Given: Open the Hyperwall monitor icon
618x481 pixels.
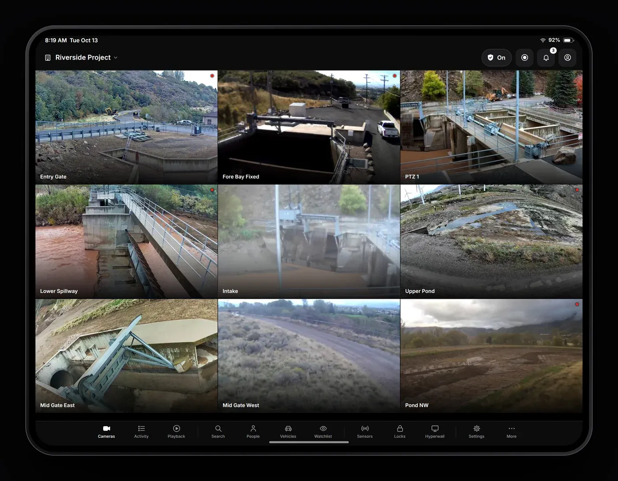Looking at the screenshot, I should [435, 428].
